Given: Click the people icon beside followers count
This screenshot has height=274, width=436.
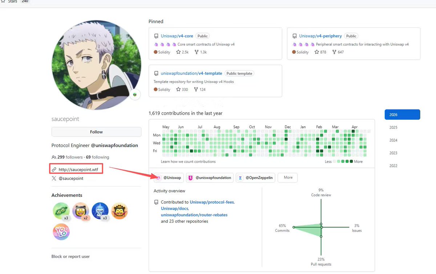Looking at the screenshot, I should pyautogui.click(x=54, y=157).
